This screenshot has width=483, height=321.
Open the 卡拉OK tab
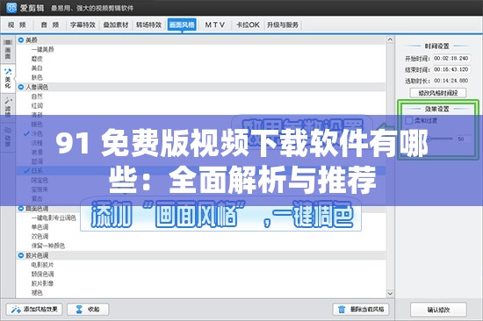click(248, 25)
